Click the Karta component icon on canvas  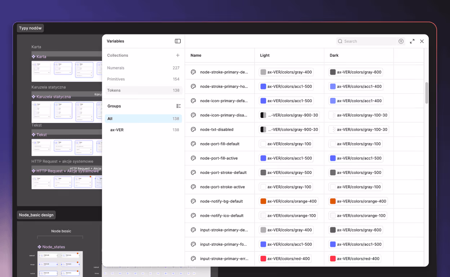[x=34, y=57]
